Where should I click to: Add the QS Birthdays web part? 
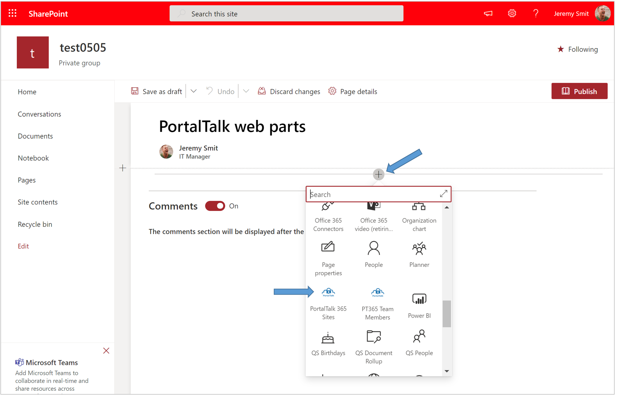click(x=328, y=344)
